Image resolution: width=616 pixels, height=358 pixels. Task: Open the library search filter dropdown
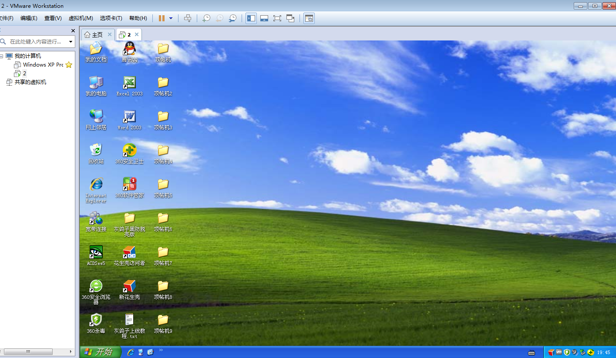pyautogui.click(x=71, y=42)
